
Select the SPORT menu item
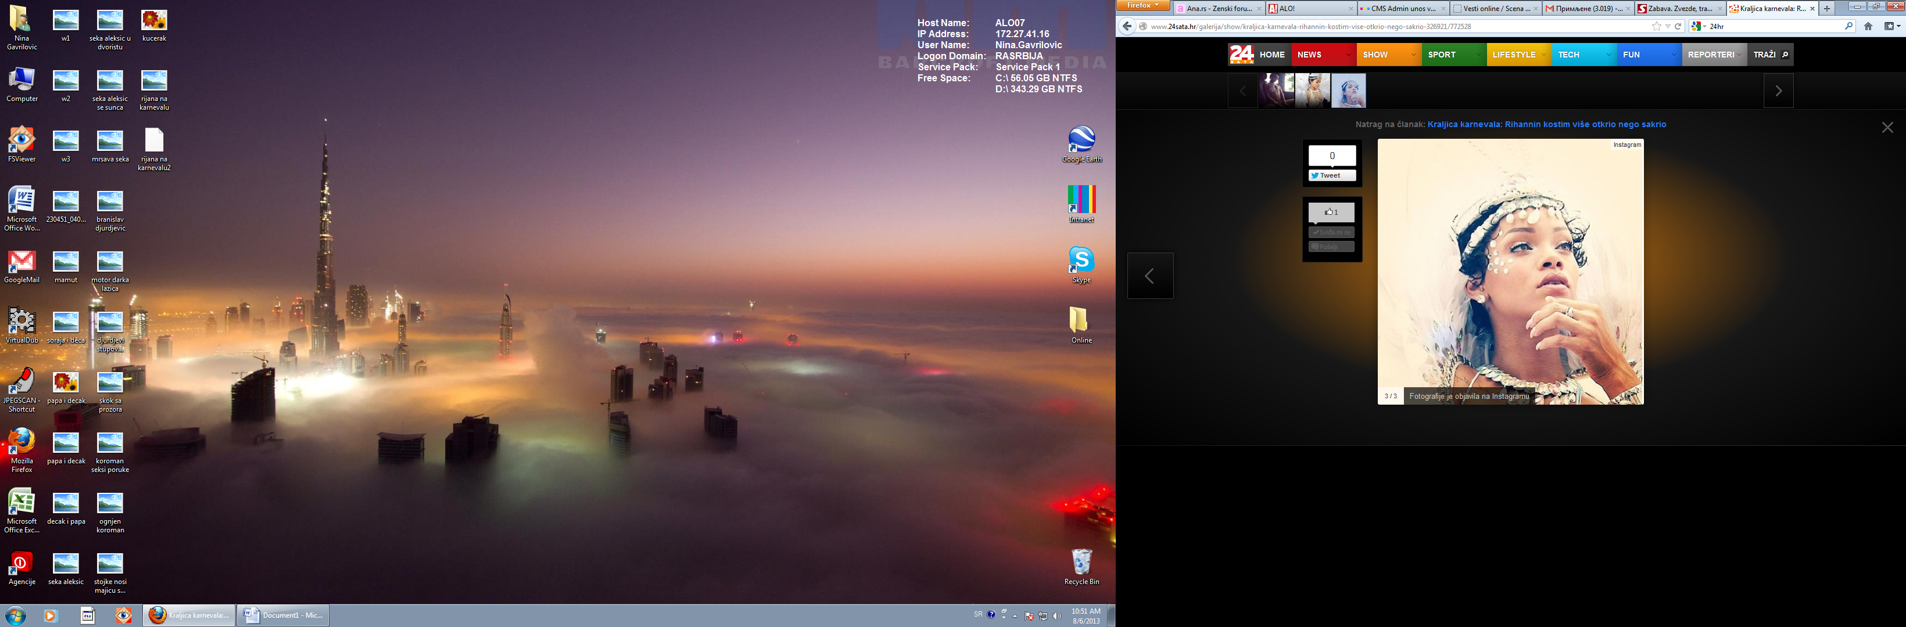[1441, 55]
